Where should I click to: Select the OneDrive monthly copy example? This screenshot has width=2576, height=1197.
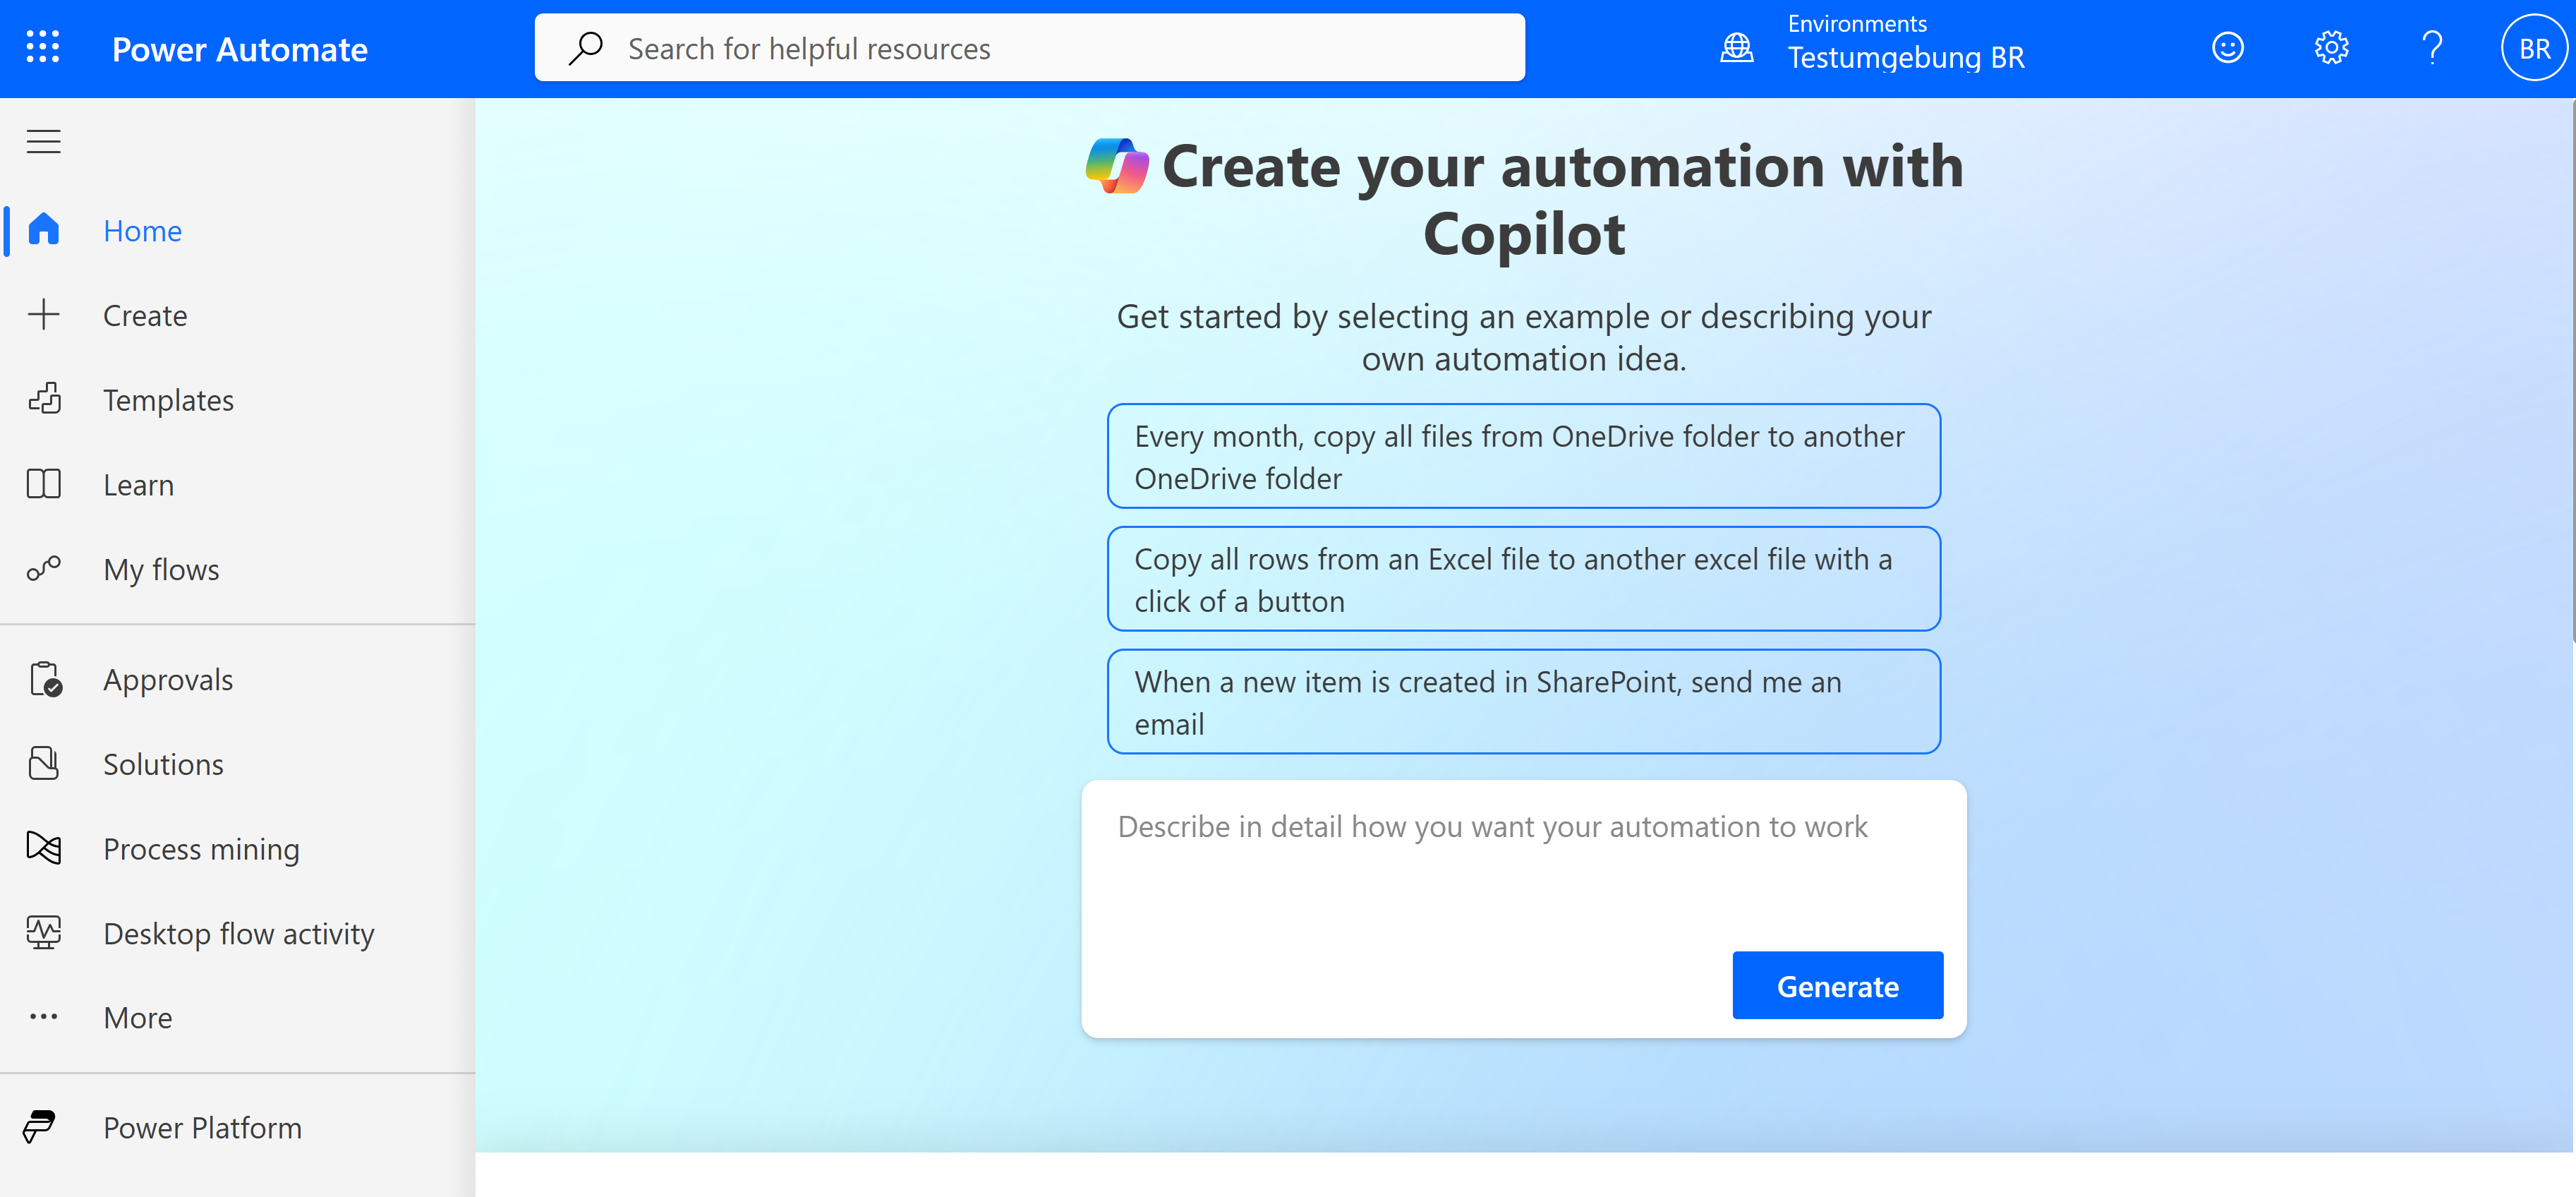tap(1523, 456)
